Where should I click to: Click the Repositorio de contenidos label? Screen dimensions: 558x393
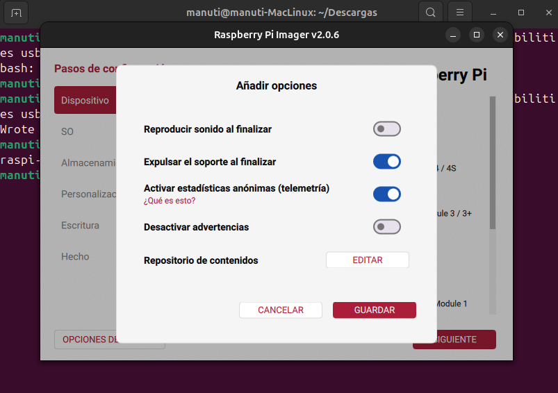tap(201, 260)
